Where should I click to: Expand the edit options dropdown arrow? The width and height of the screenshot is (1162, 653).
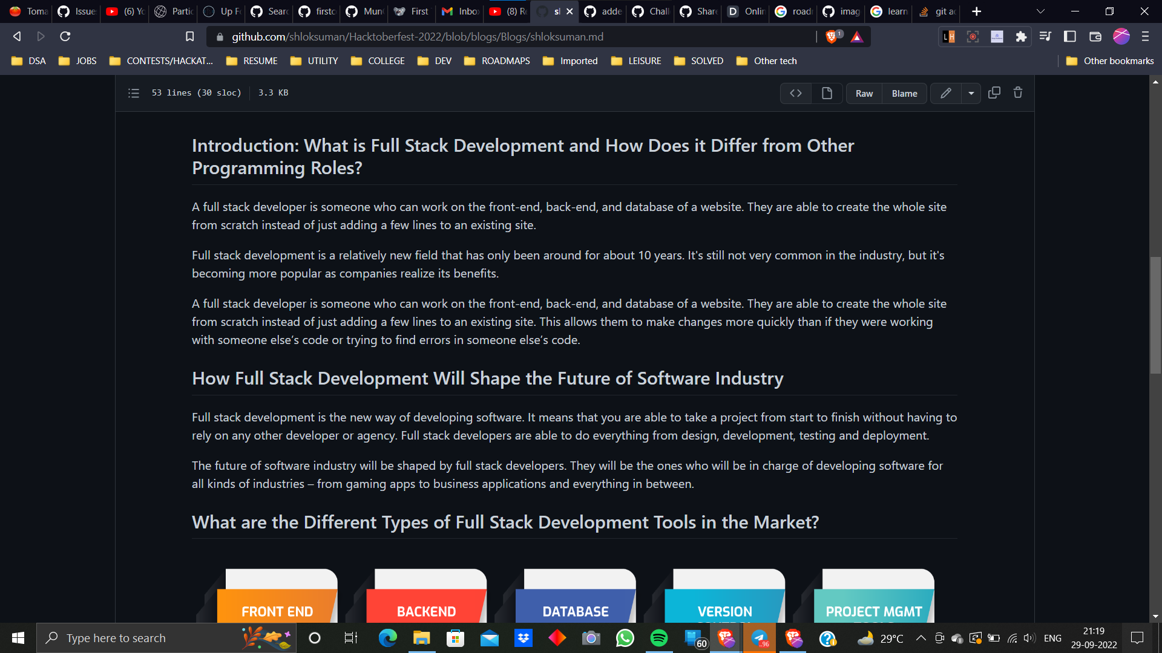(971, 93)
